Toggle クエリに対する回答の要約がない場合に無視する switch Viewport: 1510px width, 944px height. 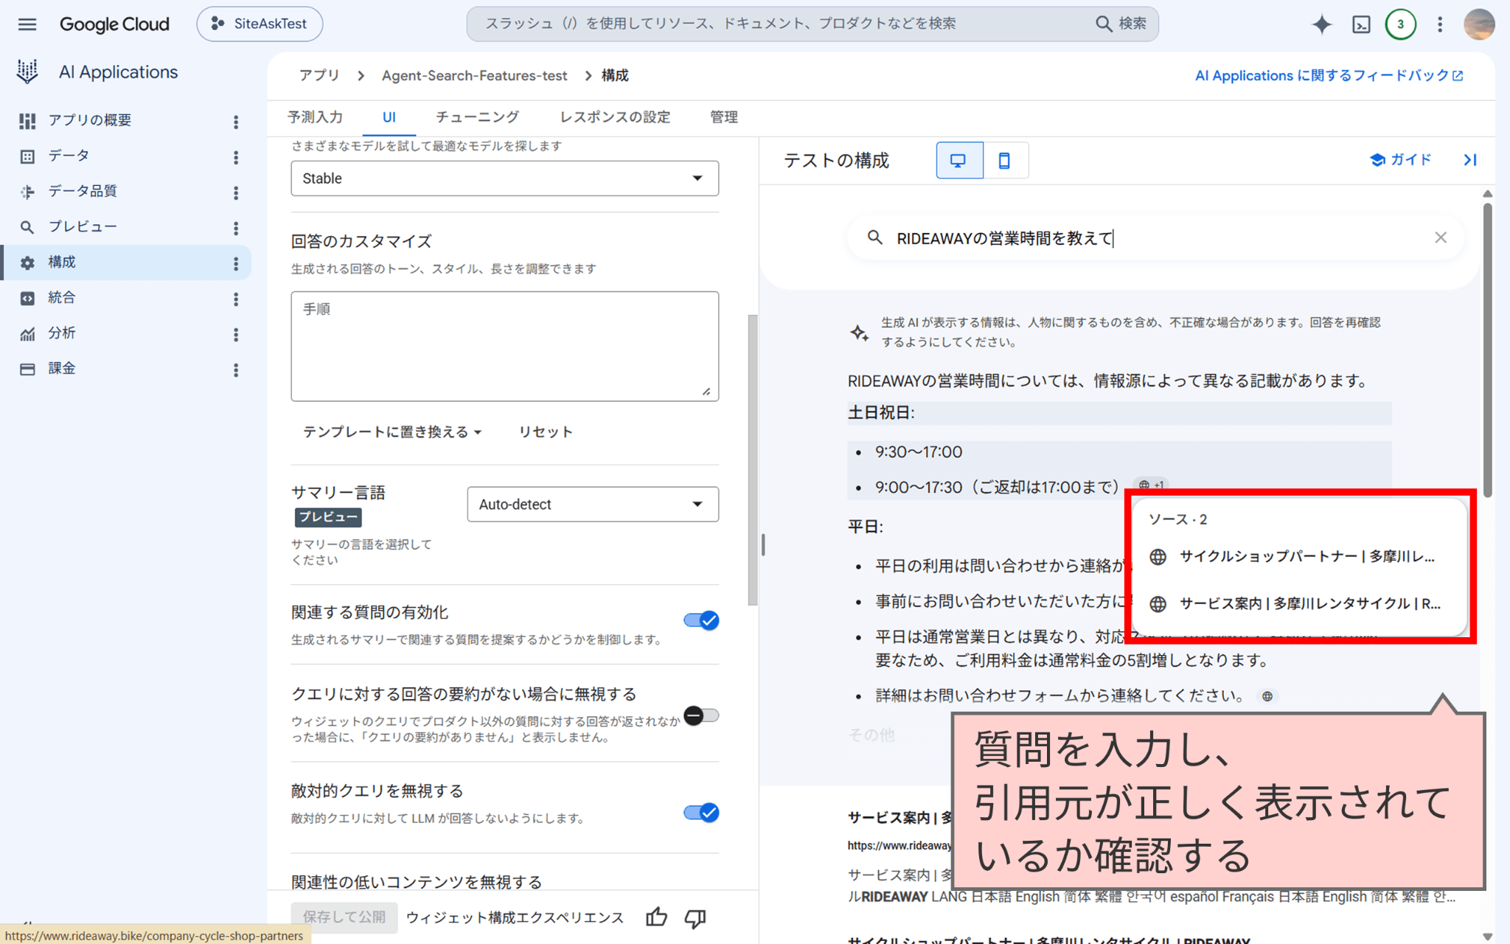click(x=700, y=715)
